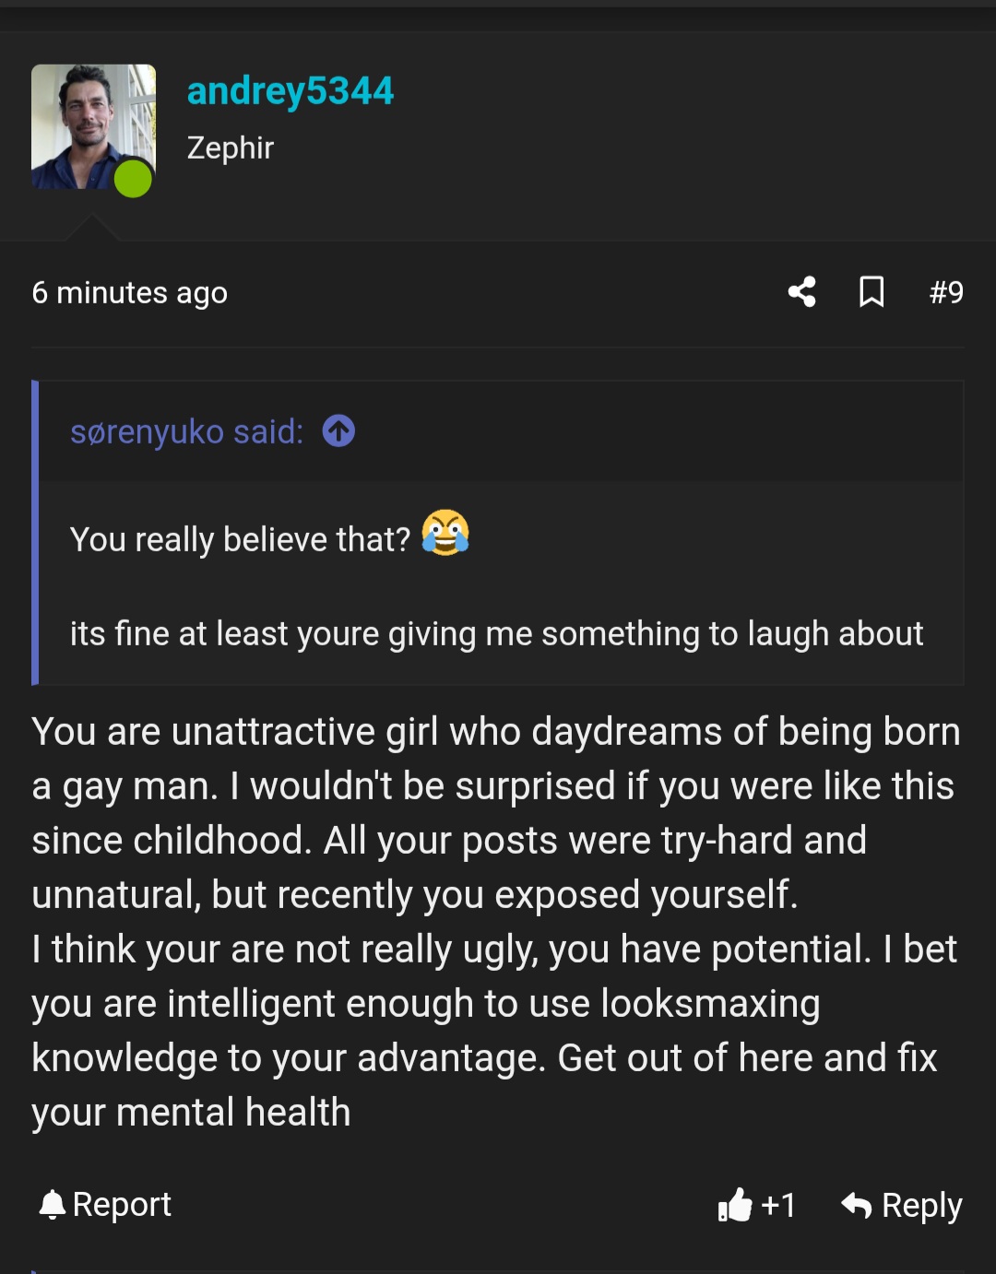Click the +1 reaction count
Screen dimensions: 996x1274
coord(778,1205)
